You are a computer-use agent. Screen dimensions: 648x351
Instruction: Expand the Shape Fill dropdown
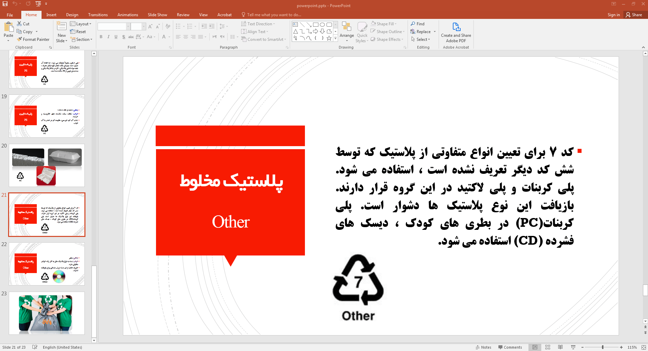click(x=396, y=23)
